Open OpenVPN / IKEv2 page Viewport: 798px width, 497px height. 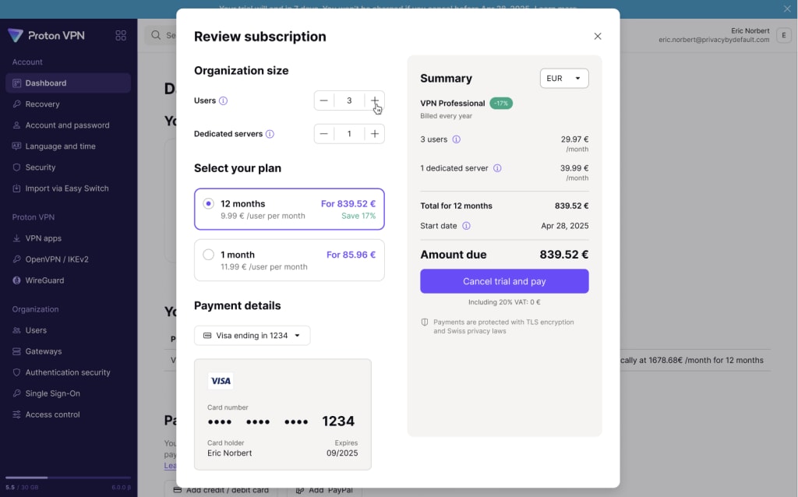pos(69,259)
